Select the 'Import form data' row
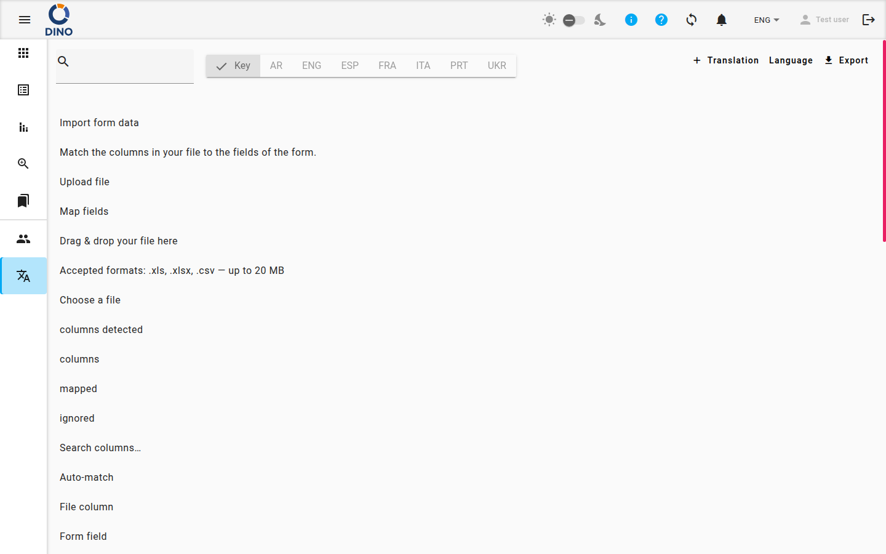Screen dimensions: 886x554 [466, 123]
